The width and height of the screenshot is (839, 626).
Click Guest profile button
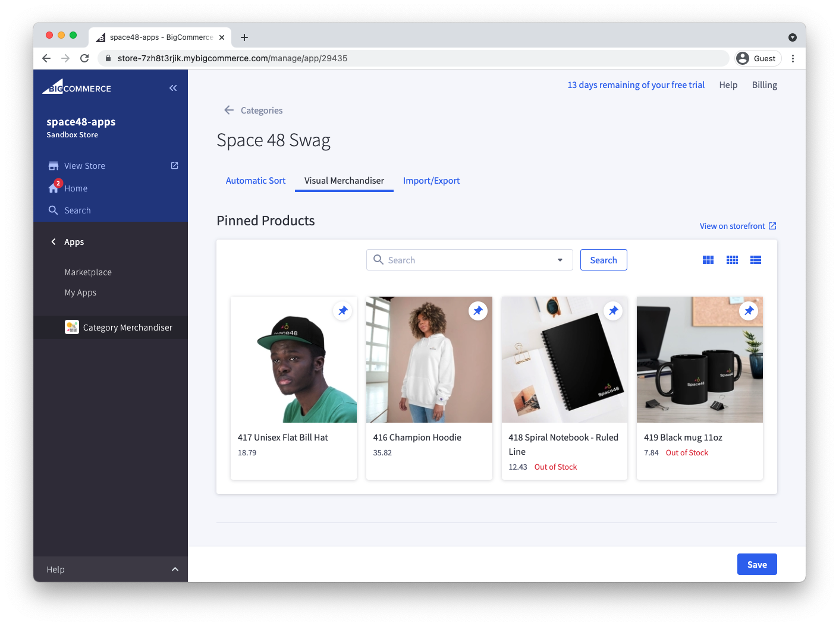click(758, 58)
